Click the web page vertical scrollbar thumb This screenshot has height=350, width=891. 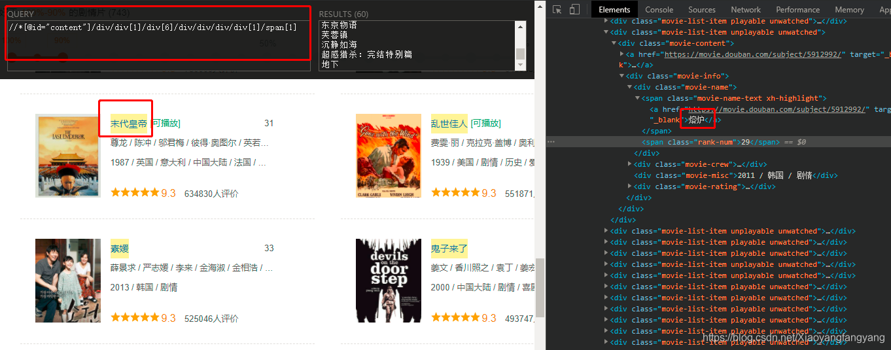[540, 287]
